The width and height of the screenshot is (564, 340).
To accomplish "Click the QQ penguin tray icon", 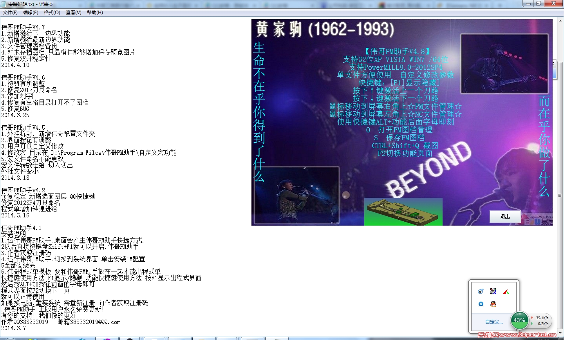I will coord(493,304).
